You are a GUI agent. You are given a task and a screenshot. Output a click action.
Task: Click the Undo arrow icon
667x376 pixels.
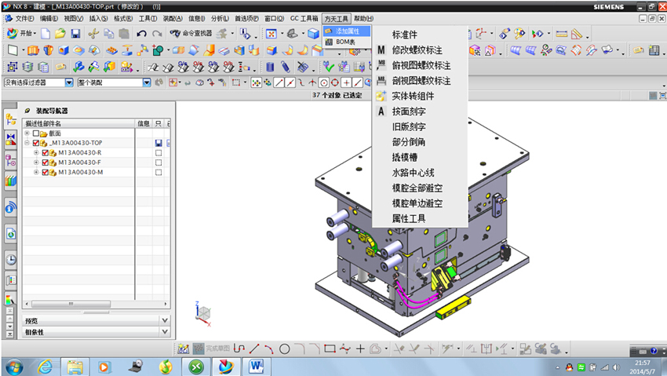(x=141, y=34)
